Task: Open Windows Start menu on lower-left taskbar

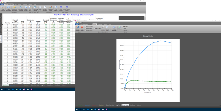Action: [x=2, y=89]
